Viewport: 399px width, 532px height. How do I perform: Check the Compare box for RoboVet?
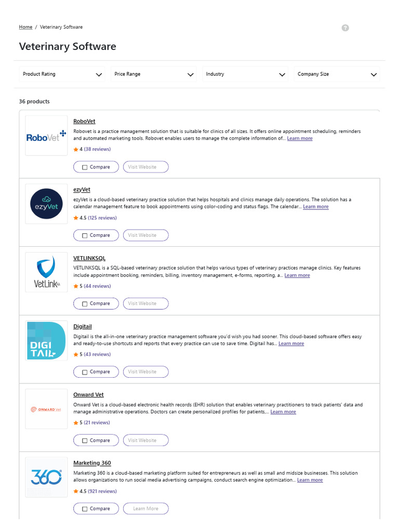click(85, 167)
